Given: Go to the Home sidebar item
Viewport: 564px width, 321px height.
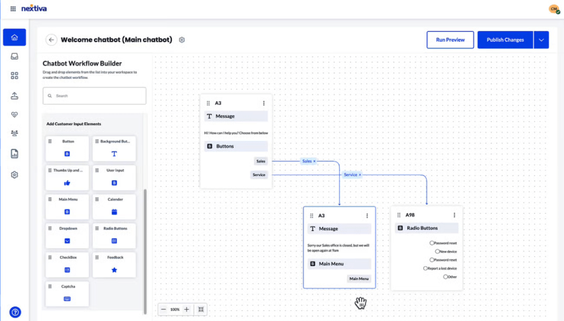Looking at the screenshot, I should 15,37.
